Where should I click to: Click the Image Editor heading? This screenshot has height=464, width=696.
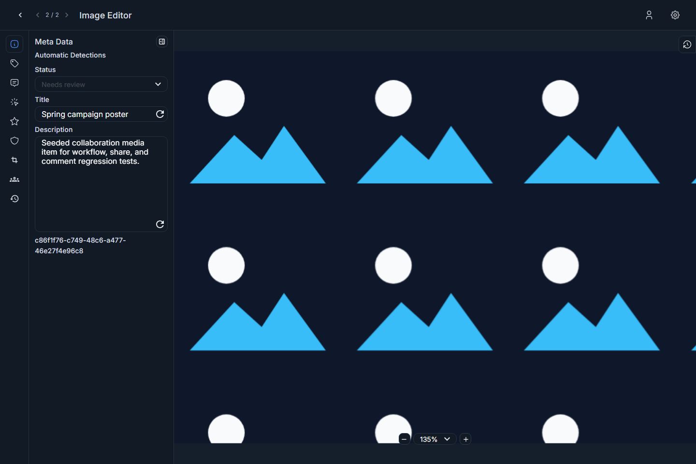(x=105, y=15)
